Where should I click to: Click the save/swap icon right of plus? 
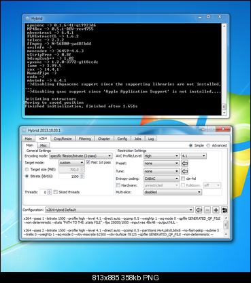pos(224,210)
